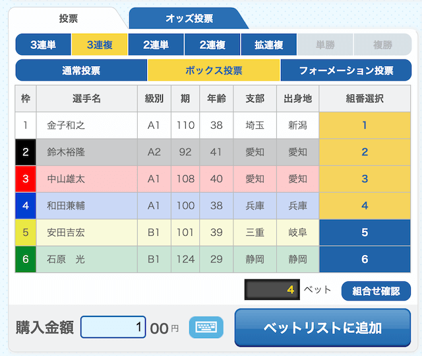Click racer name 金子和之
Viewport: 422px width, 356px height.
(66, 125)
